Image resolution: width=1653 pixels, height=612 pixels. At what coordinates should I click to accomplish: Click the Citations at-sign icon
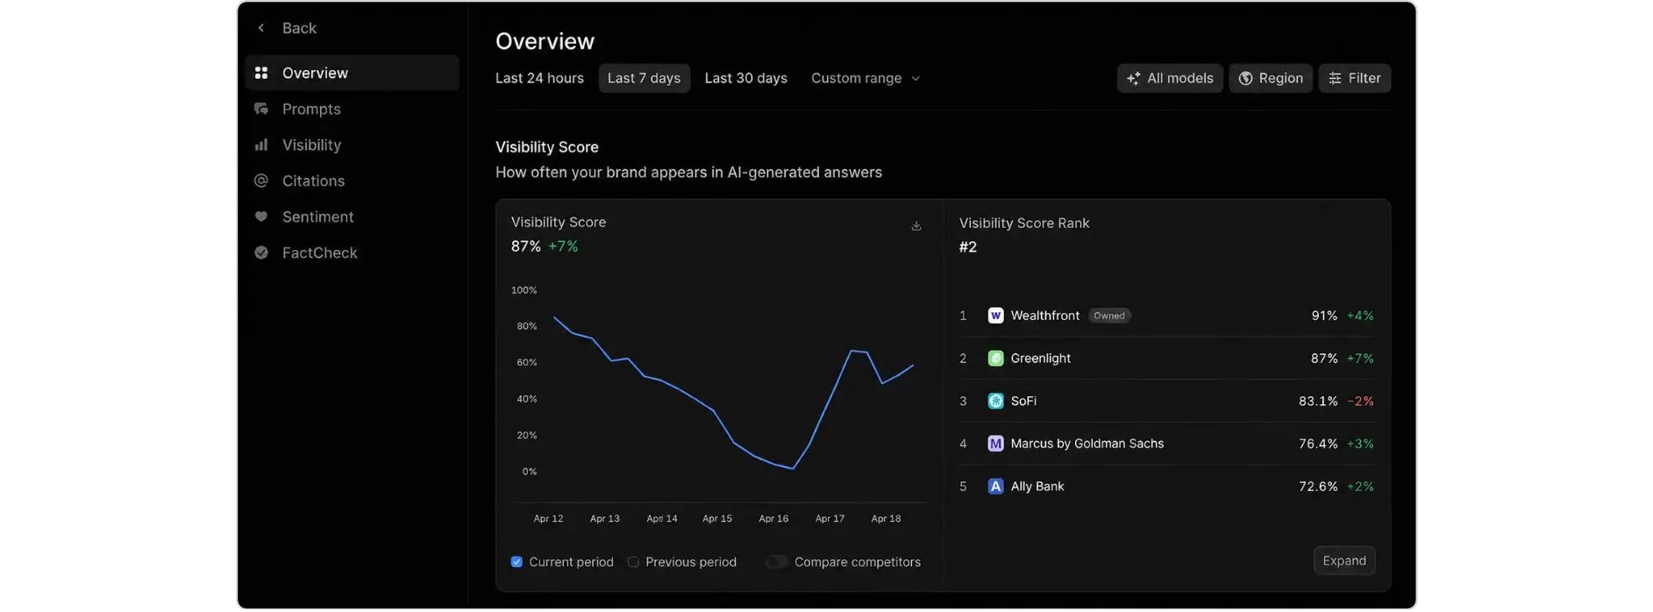[x=261, y=181]
